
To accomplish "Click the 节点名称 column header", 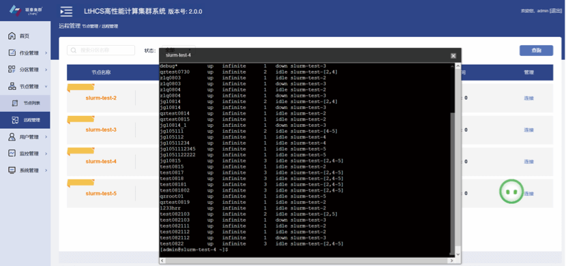I will coord(101,72).
